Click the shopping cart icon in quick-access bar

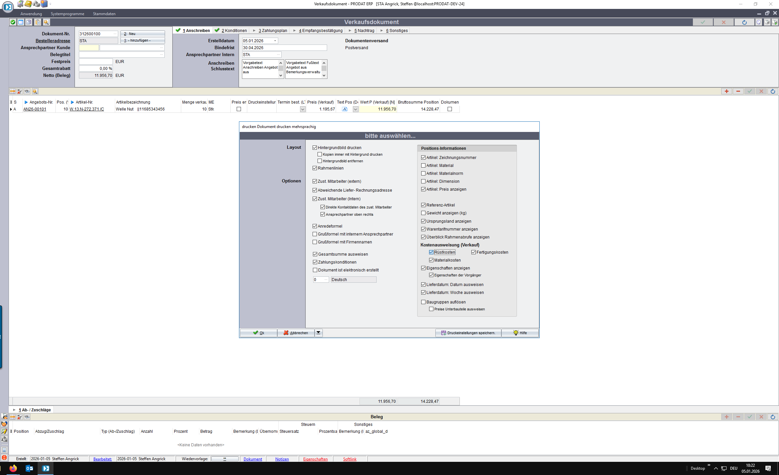[20, 4]
